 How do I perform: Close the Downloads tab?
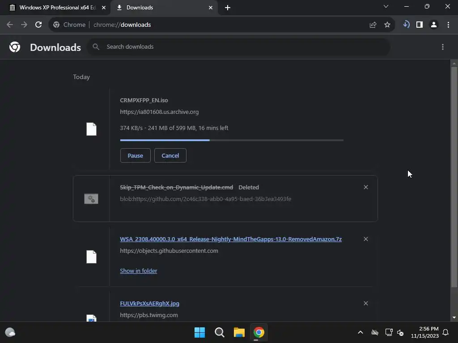point(211,8)
